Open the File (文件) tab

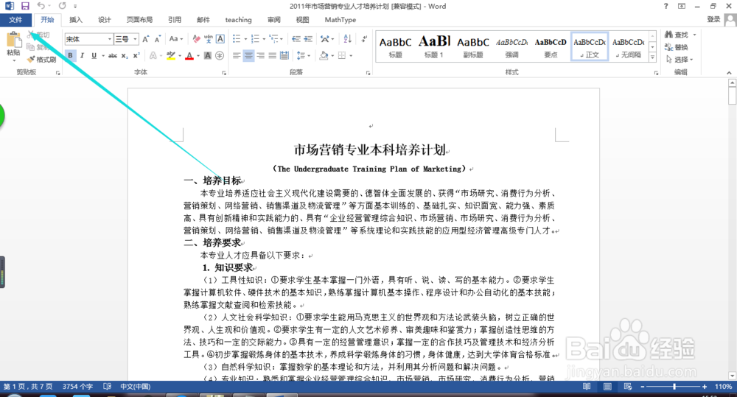pyautogui.click(x=15, y=20)
